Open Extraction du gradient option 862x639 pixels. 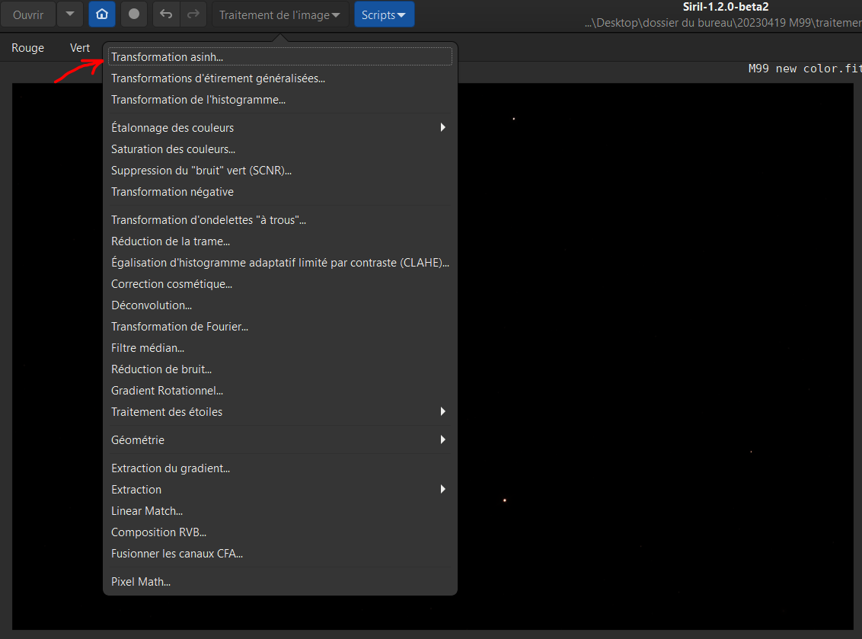(171, 468)
